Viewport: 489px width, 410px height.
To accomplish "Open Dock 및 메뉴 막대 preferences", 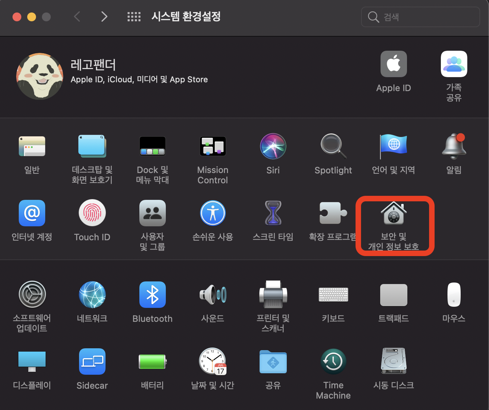I will click(153, 146).
